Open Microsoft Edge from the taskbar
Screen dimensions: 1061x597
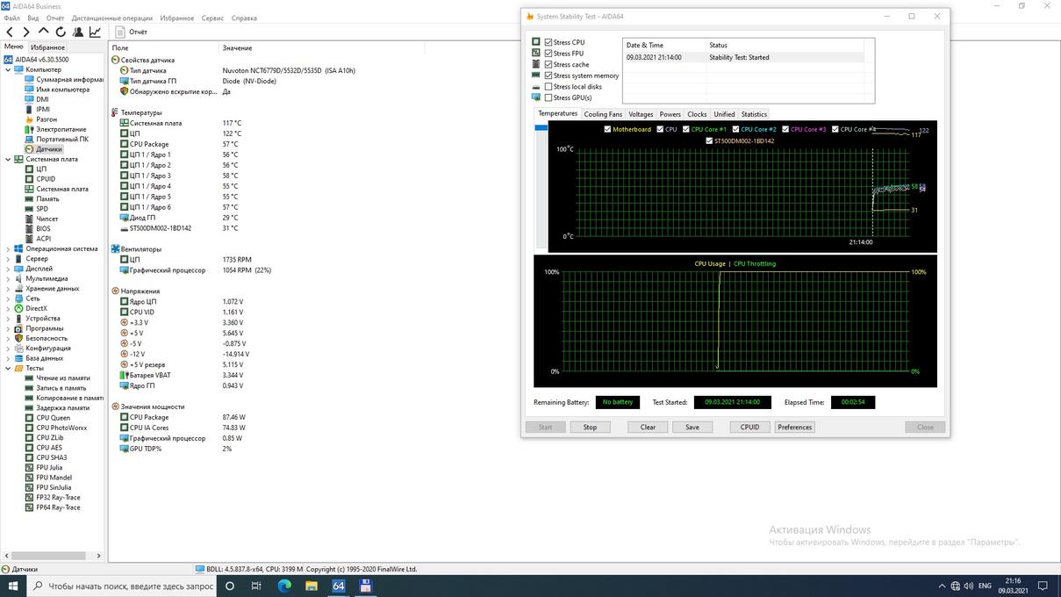coord(284,586)
